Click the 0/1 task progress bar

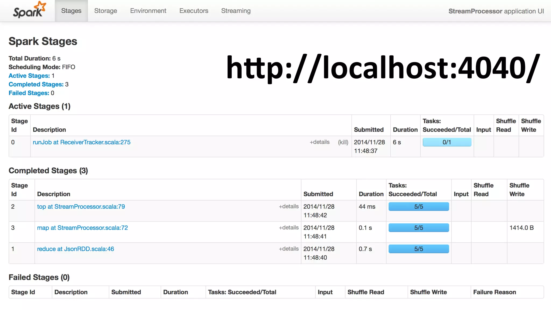click(447, 142)
